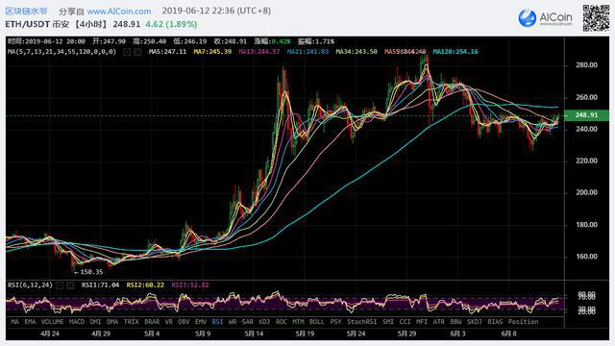Switch to the StochRSI indicator
The width and height of the screenshot is (615, 346).
tap(362, 322)
